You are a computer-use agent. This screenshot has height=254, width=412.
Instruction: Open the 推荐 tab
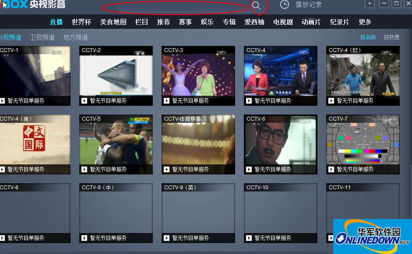tap(163, 22)
